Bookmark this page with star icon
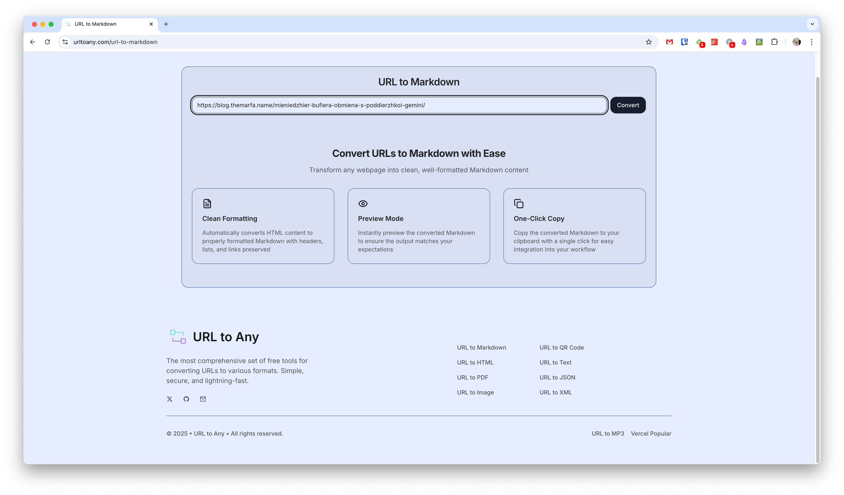The width and height of the screenshot is (844, 495). 649,42
